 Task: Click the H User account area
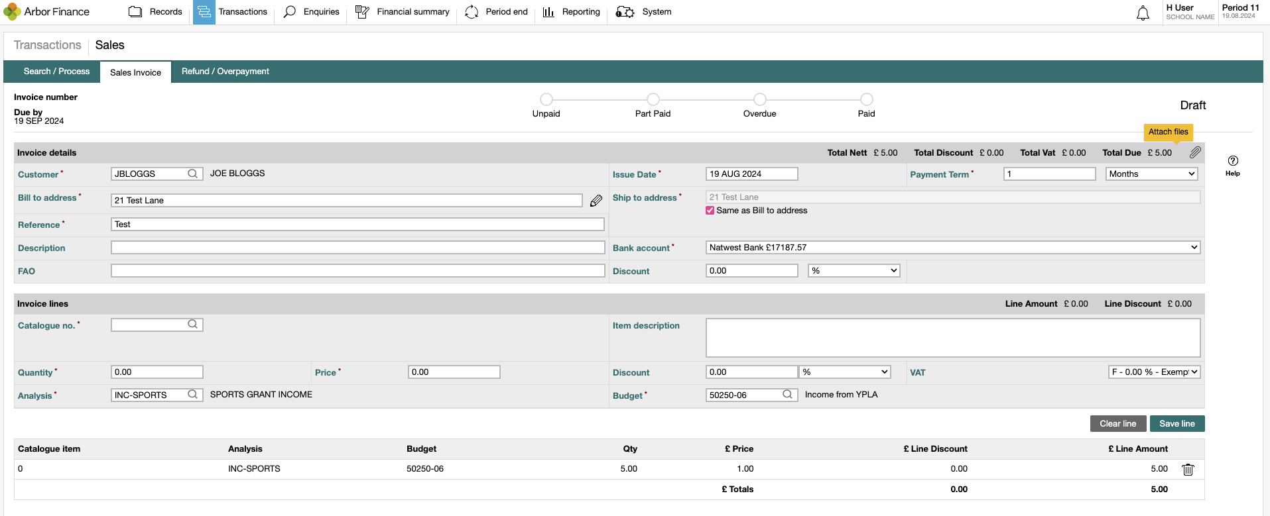pos(1190,12)
